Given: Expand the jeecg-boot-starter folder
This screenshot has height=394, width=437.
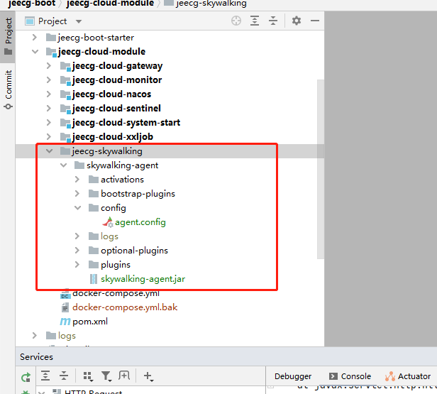Looking at the screenshot, I should (x=35, y=38).
